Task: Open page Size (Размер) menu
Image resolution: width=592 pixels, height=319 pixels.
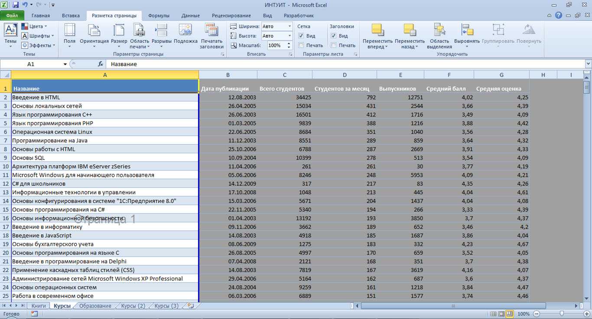Action: [119, 35]
